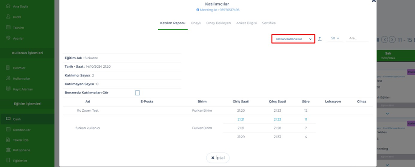
Task: Open the Eğitimler book icon
Action: pyautogui.click(x=8, y=160)
